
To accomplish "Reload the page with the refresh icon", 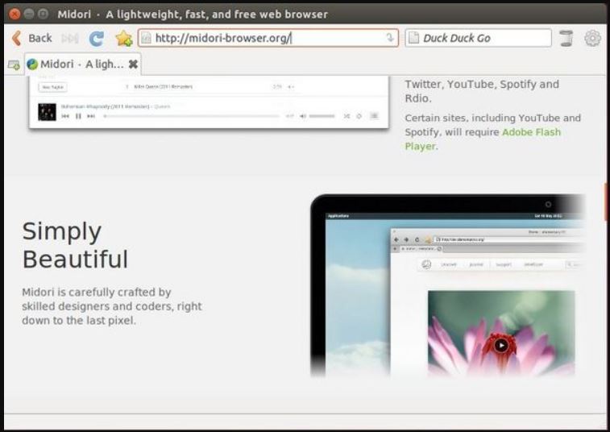I will pos(97,38).
